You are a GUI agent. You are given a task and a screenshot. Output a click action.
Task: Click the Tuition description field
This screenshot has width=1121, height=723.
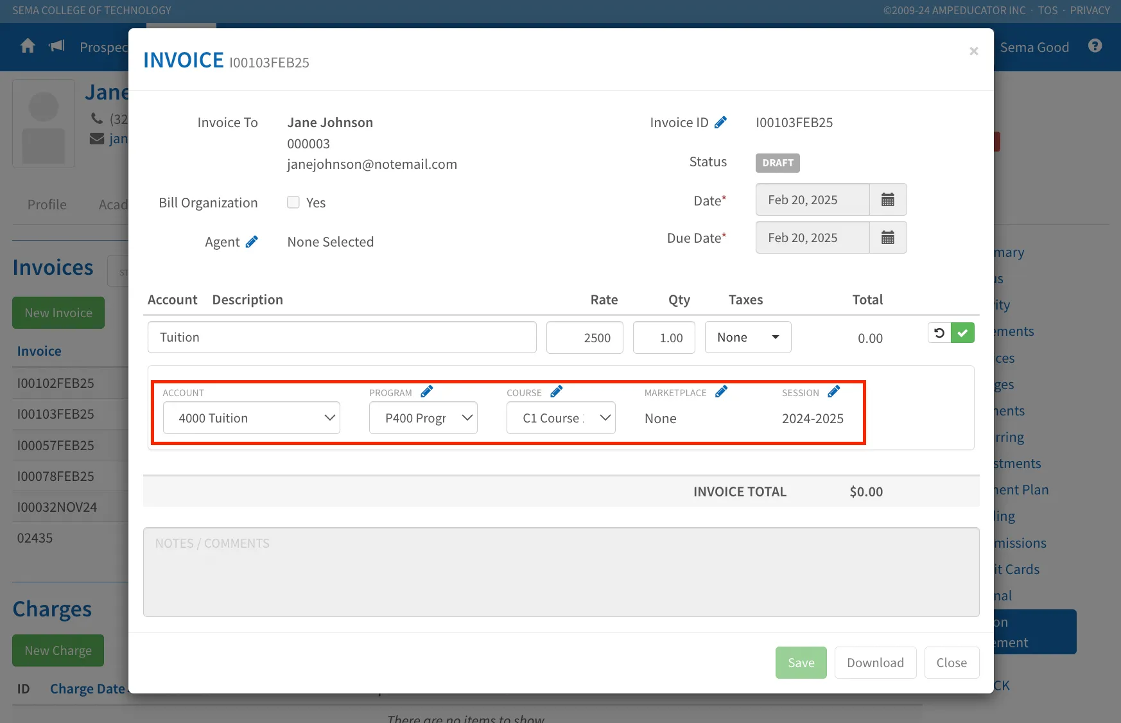click(x=342, y=337)
